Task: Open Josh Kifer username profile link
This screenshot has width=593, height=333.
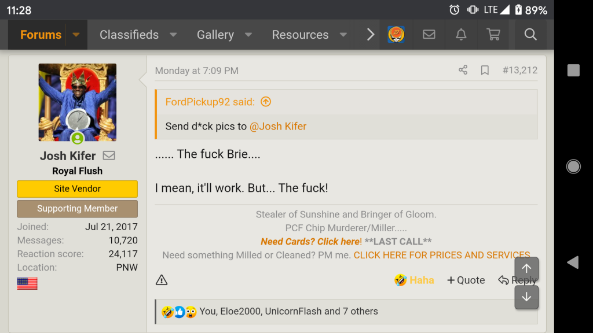Action: (x=68, y=156)
